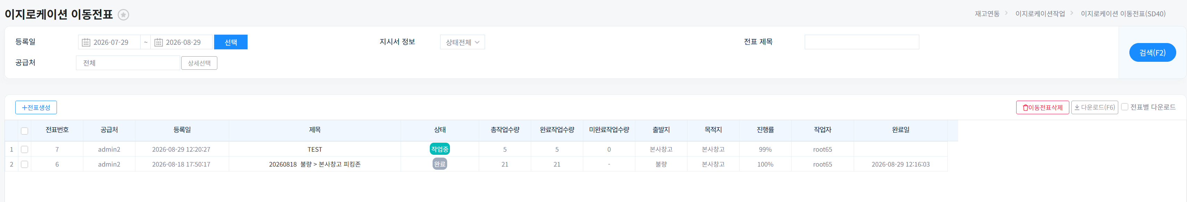This screenshot has height=202, width=1187.
Task: Toggle the select-all checkbox in table header
Action: 24,131
